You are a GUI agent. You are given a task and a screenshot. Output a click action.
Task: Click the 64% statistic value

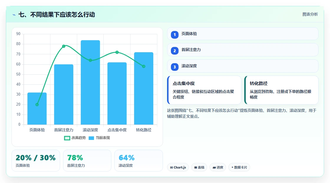[126, 158]
